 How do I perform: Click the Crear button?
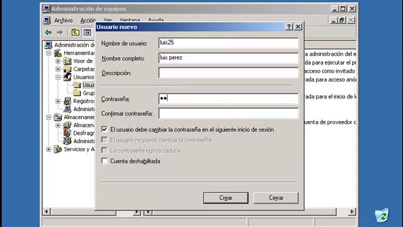click(225, 197)
